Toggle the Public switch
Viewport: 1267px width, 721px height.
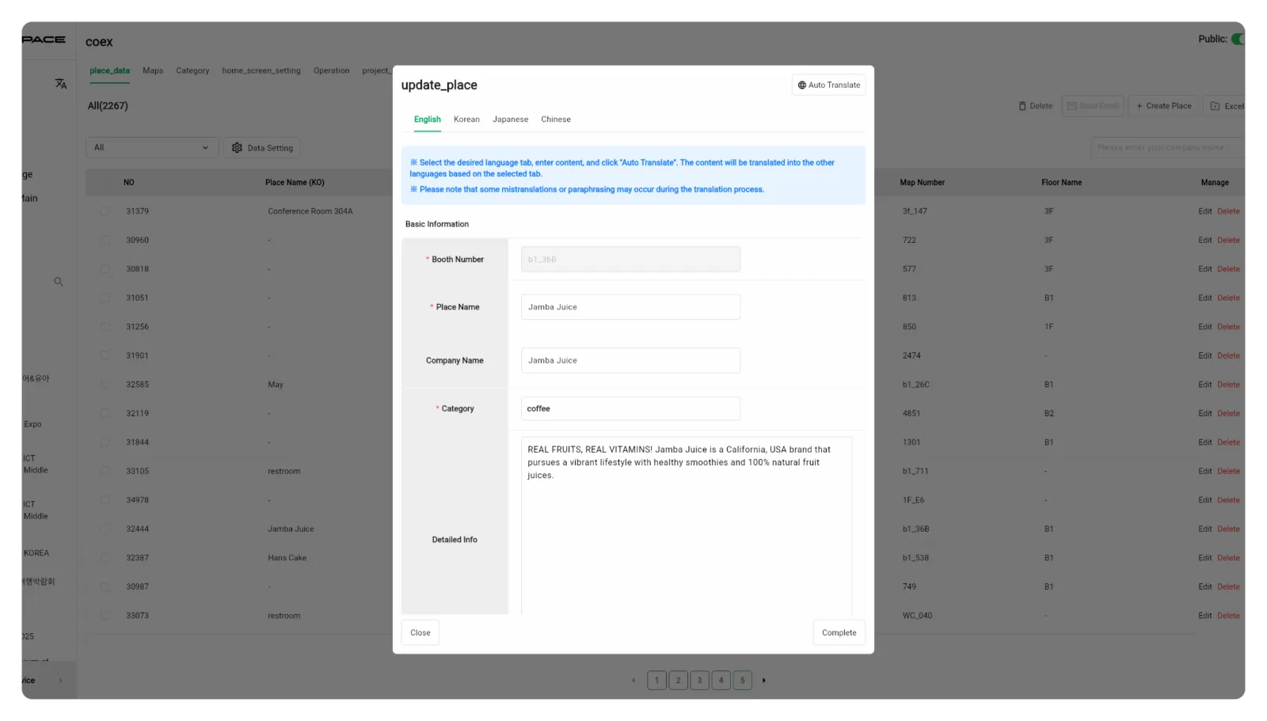click(x=1238, y=39)
